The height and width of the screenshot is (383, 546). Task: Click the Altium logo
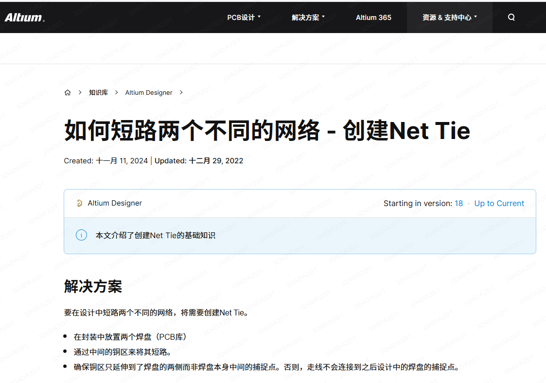coord(24,17)
